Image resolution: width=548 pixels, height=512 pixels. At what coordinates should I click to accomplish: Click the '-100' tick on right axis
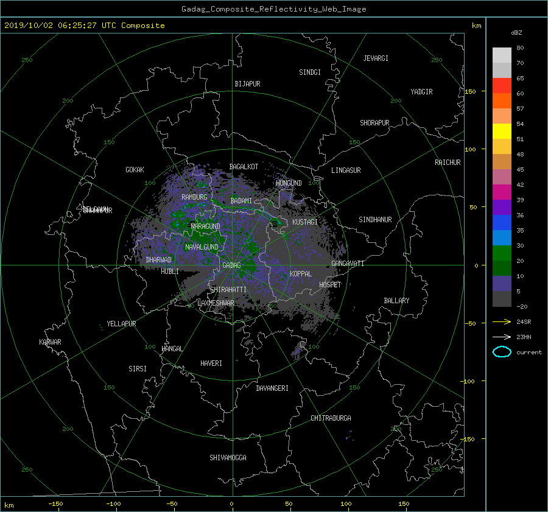pos(467,381)
